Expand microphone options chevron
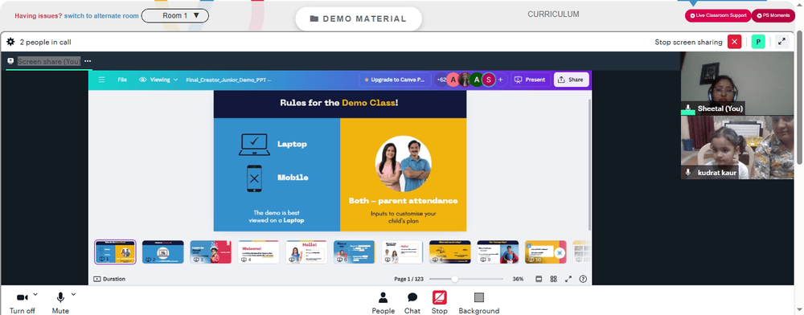Image resolution: width=804 pixels, height=315 pixels. (x=73, y=295)
